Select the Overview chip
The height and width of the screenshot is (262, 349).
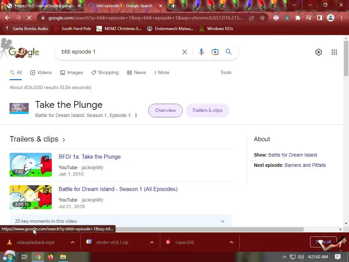(165, 110)
